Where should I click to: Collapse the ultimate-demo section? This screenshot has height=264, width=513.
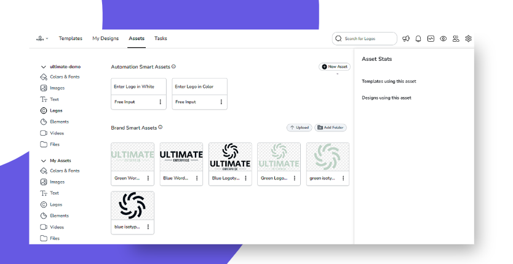pyautogui.click(x=44, y=66)
